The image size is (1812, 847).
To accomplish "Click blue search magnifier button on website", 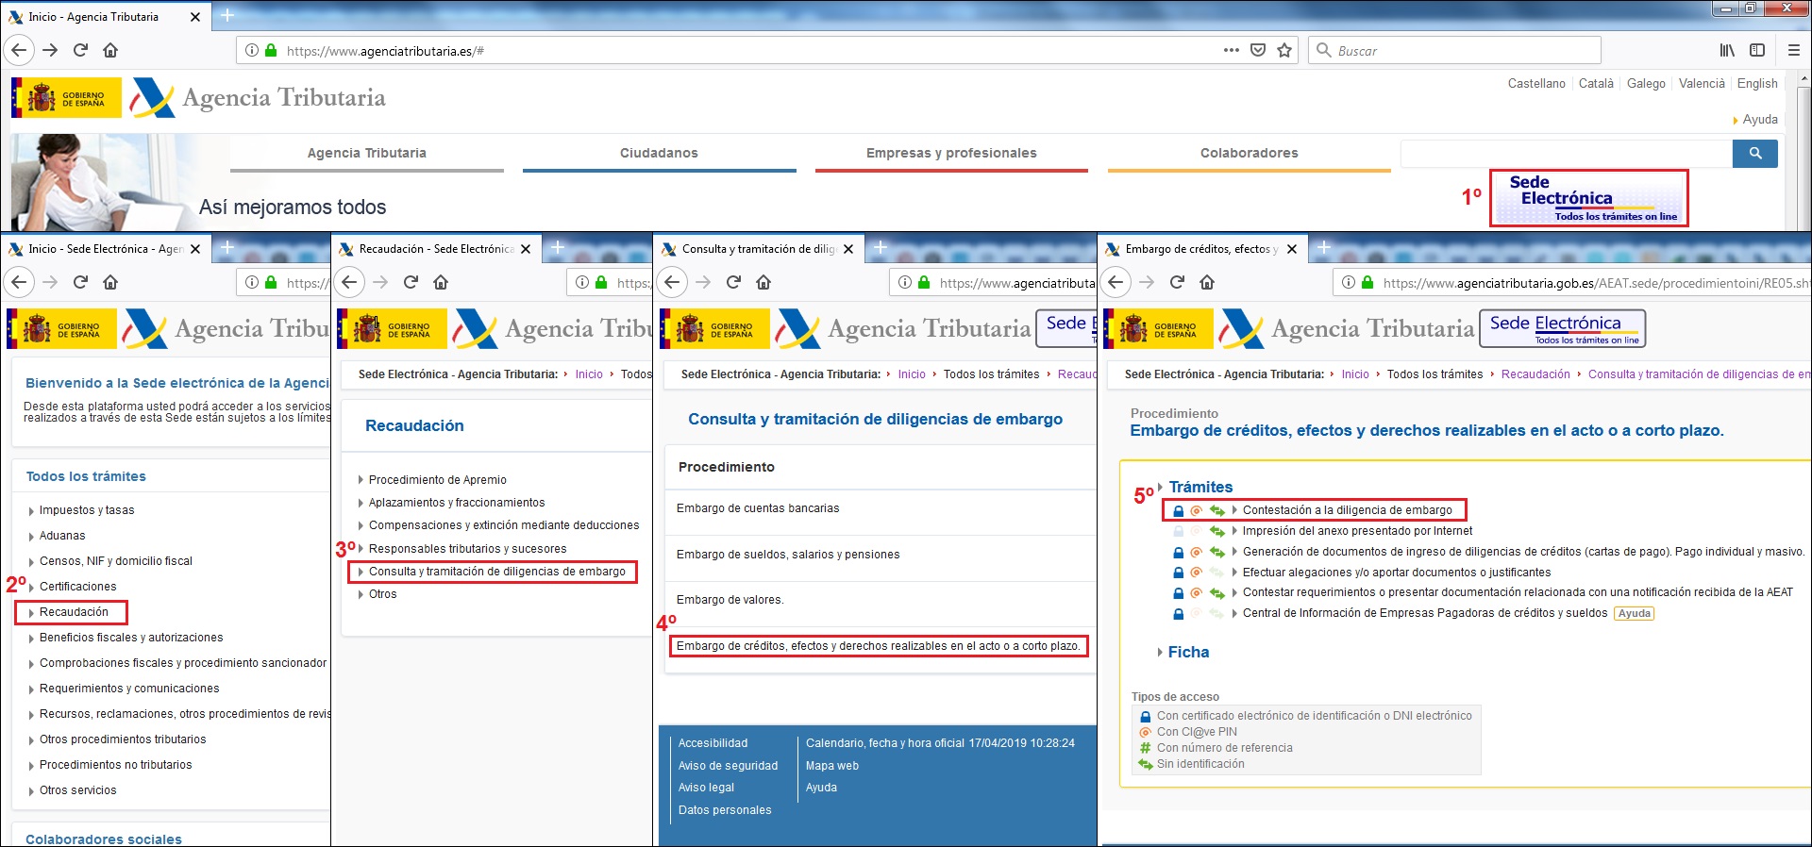I will pos(1755,153).
